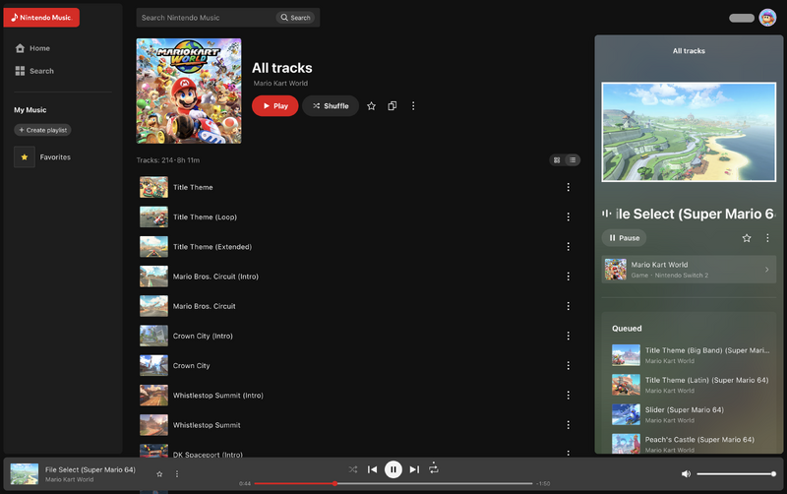
Task: Click now playing thumbnail in player bar
Action: [24, 474]
